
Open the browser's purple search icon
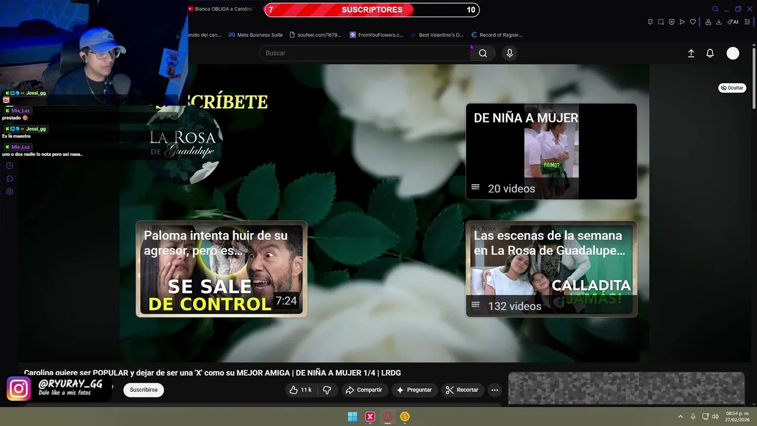pyautogui.click(x=715, y=9)
